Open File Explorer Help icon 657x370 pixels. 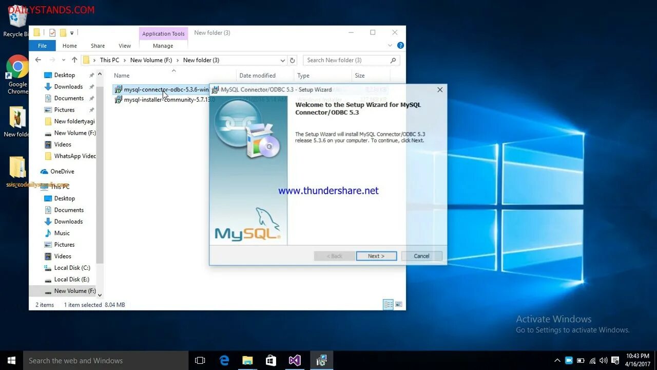400,45
